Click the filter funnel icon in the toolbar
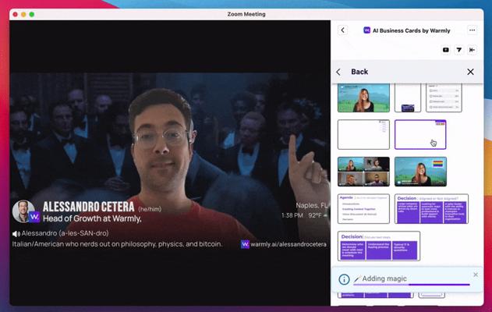The image size is (492, 312). [x=458, y=50]
